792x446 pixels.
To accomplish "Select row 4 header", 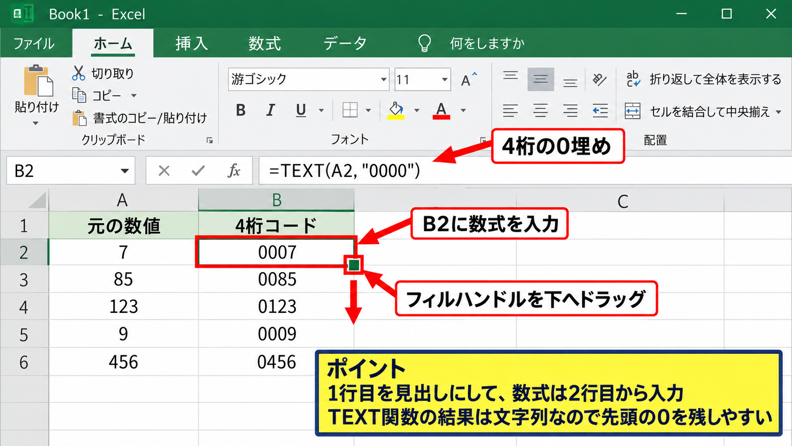I will (x=24, y=307).
